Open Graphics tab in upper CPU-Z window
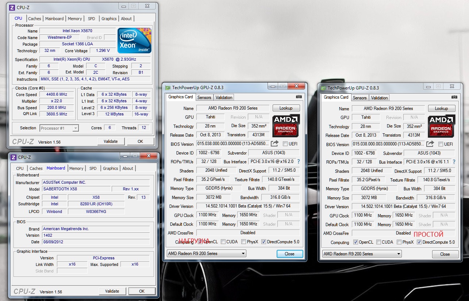This screenshot has width=469, height=301. pos(109,19)
